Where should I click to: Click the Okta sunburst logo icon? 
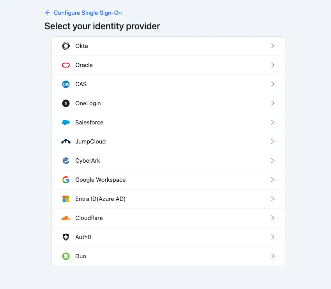tap(66, 46)
